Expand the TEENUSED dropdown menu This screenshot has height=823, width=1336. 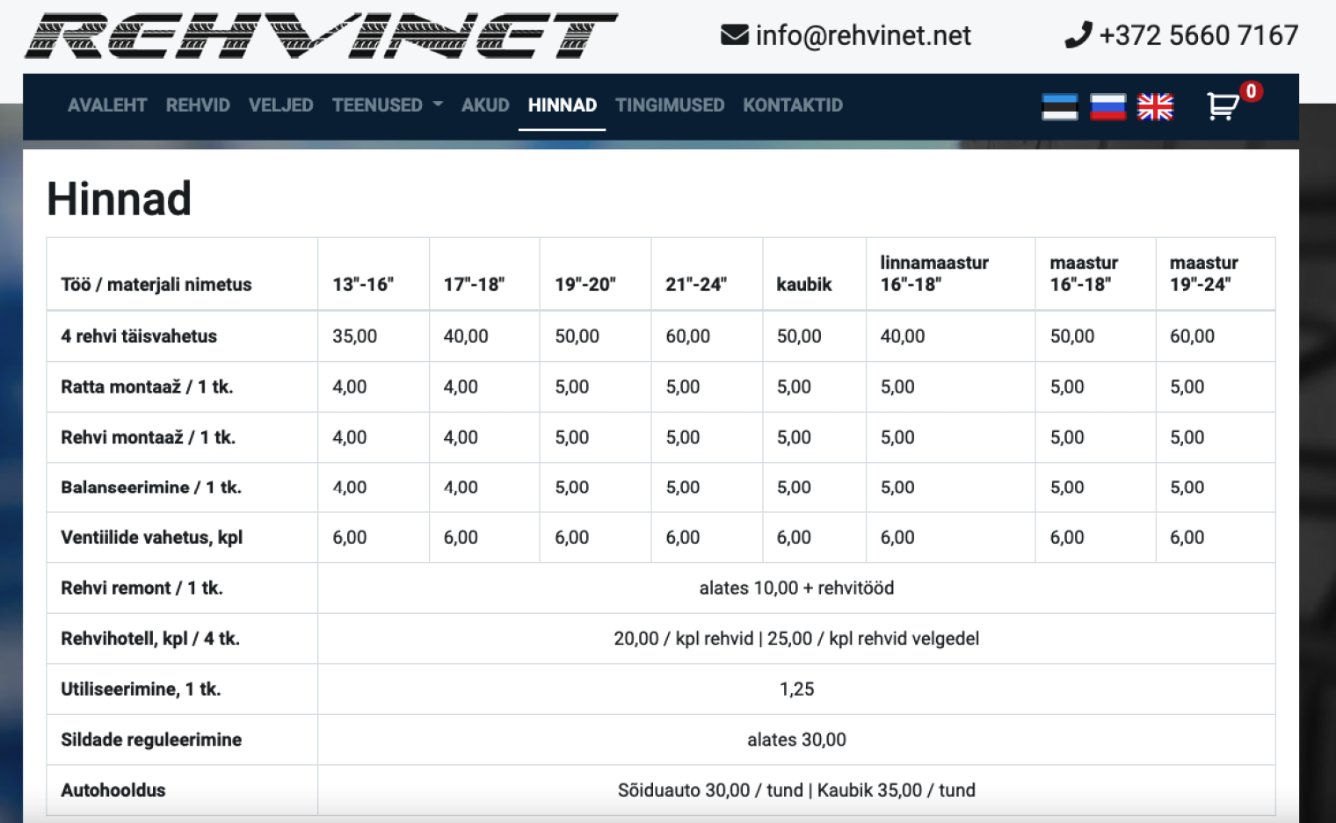pos(378,105)
